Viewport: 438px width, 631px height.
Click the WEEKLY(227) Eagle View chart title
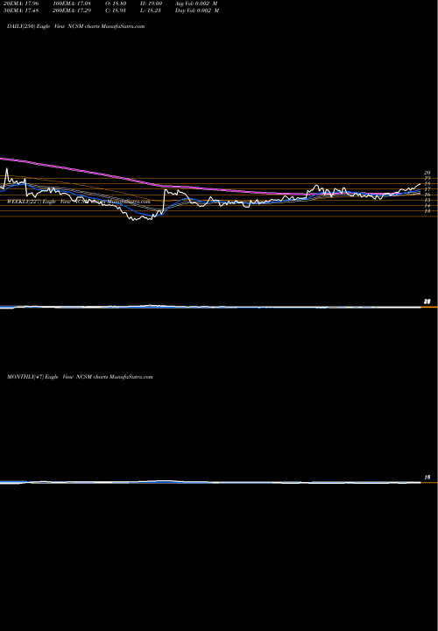point(79,202)
